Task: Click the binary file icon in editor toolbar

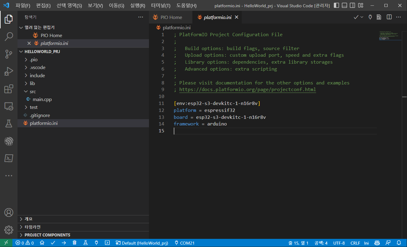Action: pos(379,17)
